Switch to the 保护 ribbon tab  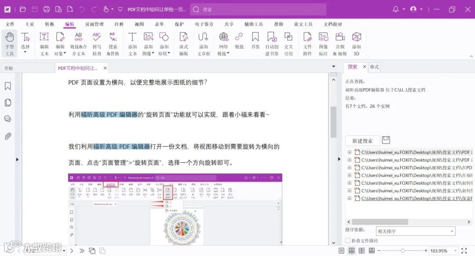tap(179, 24)
